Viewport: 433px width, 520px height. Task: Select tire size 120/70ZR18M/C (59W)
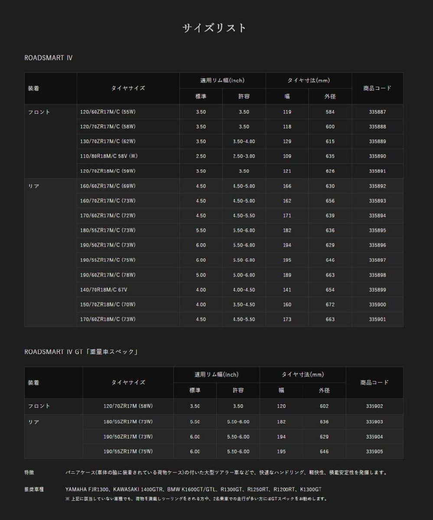(108, 171)
